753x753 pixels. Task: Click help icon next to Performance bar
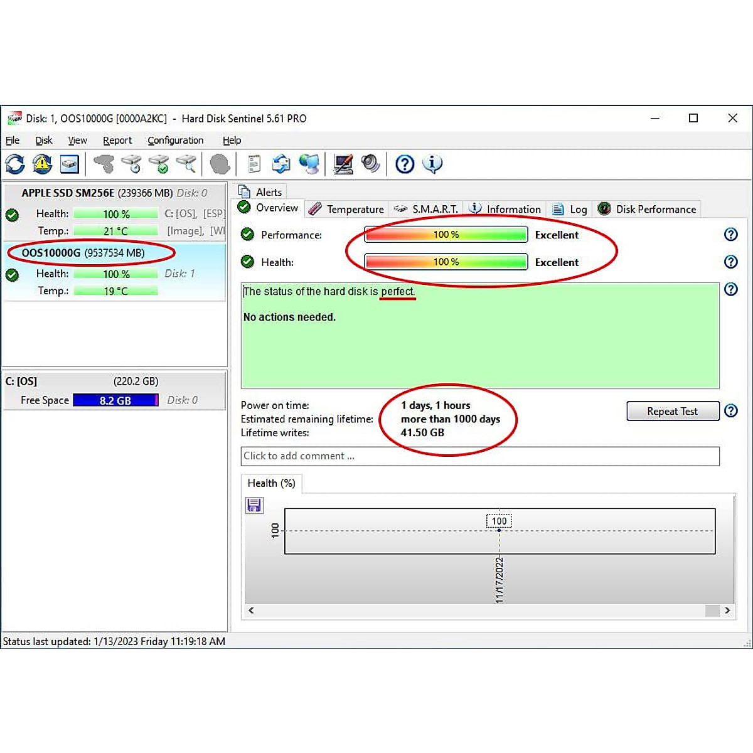pyautogui.click(x=731, y=235)
